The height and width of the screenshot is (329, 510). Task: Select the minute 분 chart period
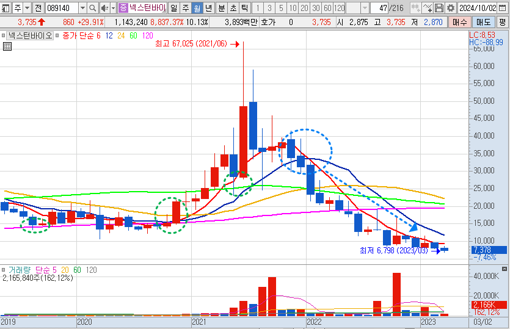pos(222,8)
